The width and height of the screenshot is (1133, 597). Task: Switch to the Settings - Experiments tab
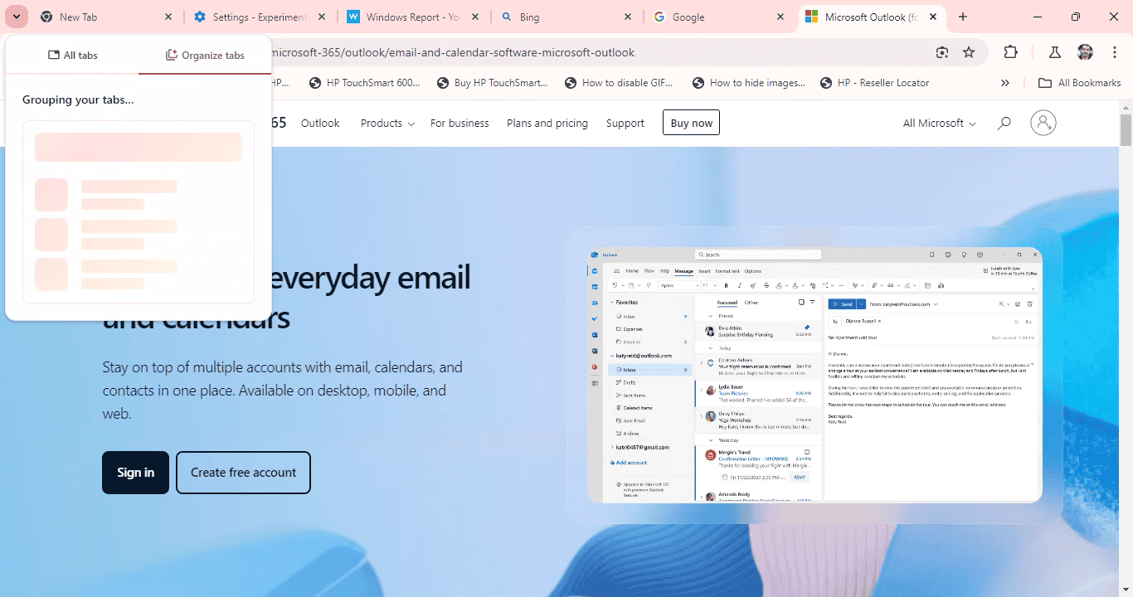tap(260, 17)
